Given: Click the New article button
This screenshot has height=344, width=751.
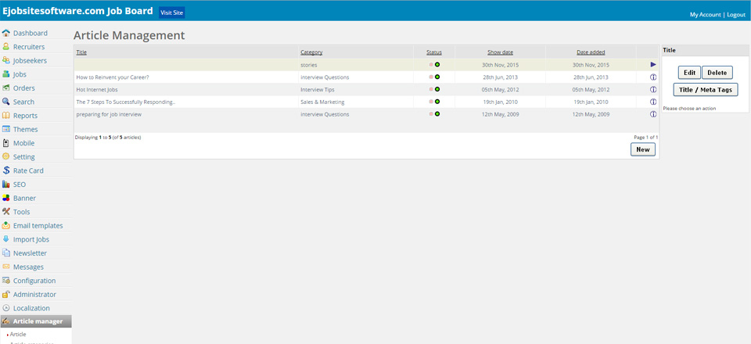Looking at the screenshot, I should [x=643, y=149].
